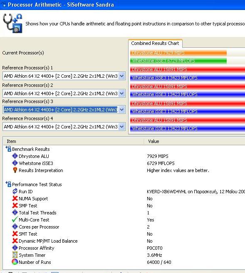
Task: Open the Reference Processor(s) 2 dropdown arrow
Action: (x=122, y=93)
